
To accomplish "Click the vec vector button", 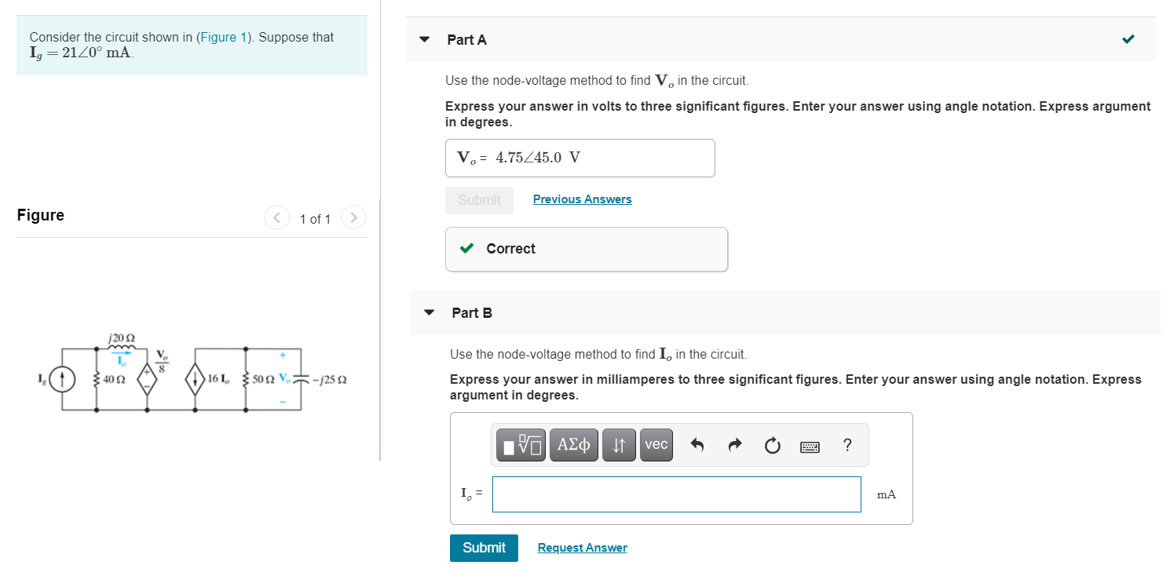I will click(x=656, y=445).
